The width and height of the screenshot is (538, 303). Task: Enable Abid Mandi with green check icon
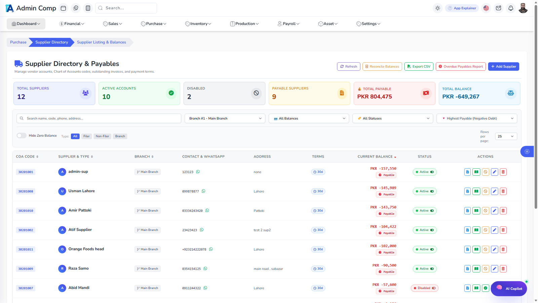485,288
